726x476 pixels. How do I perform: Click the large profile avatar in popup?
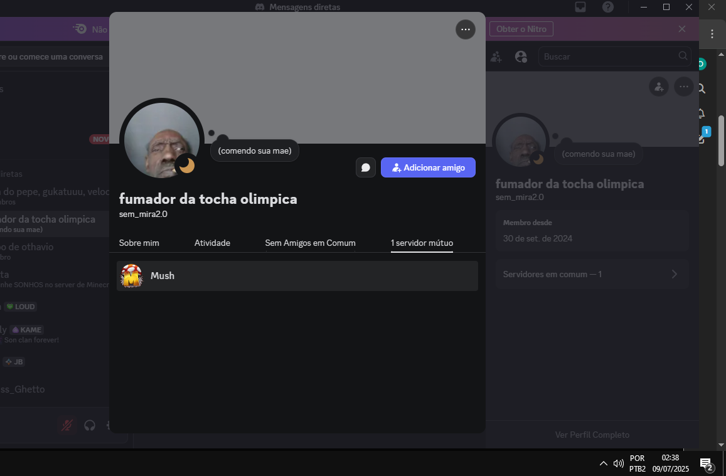click(162, 140)
